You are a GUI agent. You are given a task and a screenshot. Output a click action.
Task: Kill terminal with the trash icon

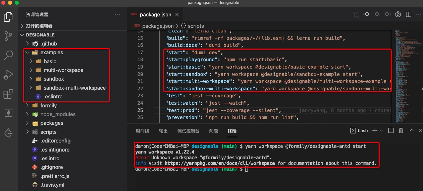click(401, 130)
